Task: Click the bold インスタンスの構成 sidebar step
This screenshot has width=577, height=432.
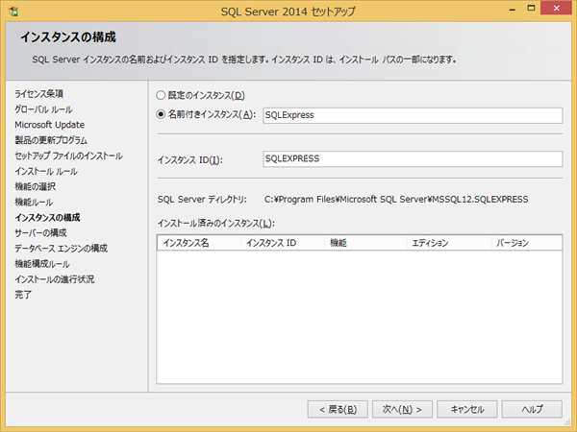Action: click(47, 218)
